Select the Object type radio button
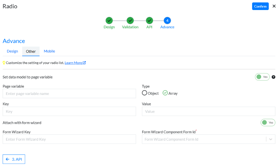Screen dimensions: 278x166 point(145,93)
